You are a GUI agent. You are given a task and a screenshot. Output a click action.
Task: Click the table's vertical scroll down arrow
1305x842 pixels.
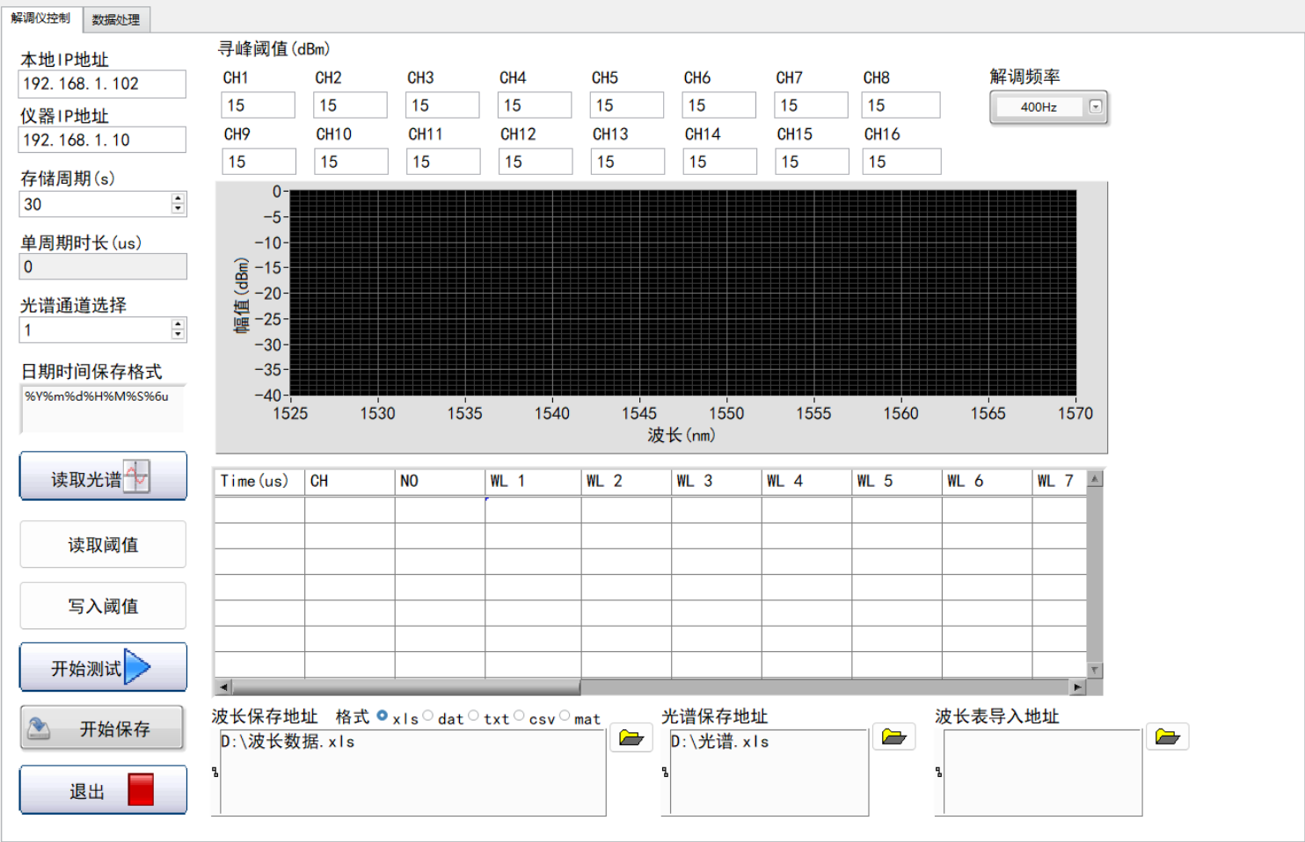[1095, 670]
